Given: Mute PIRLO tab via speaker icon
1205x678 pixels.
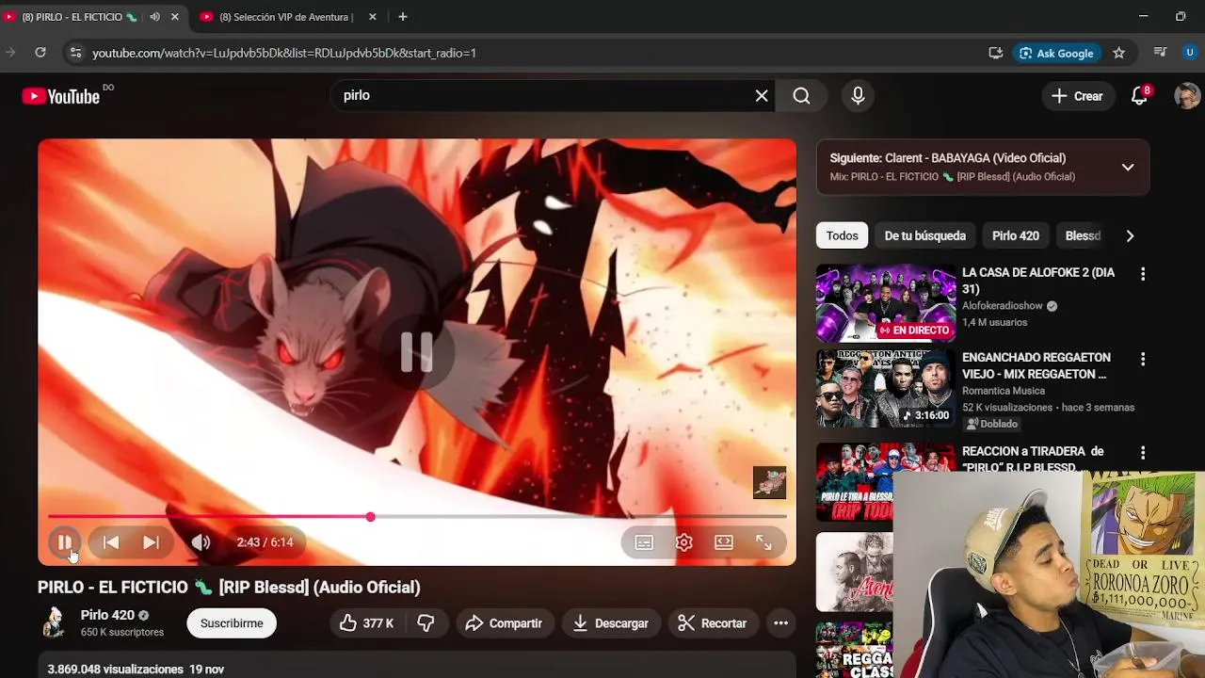Looking at the screenshot, I should pyautogui.click(x=154, y=17).
